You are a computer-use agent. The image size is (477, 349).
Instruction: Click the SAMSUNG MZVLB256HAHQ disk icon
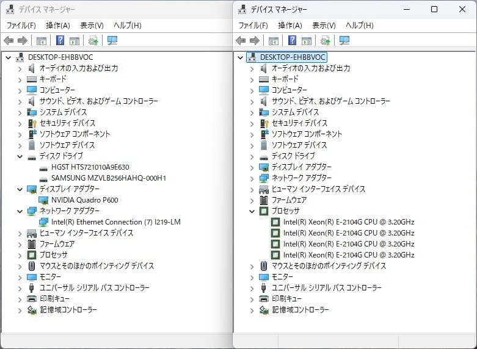43,179
